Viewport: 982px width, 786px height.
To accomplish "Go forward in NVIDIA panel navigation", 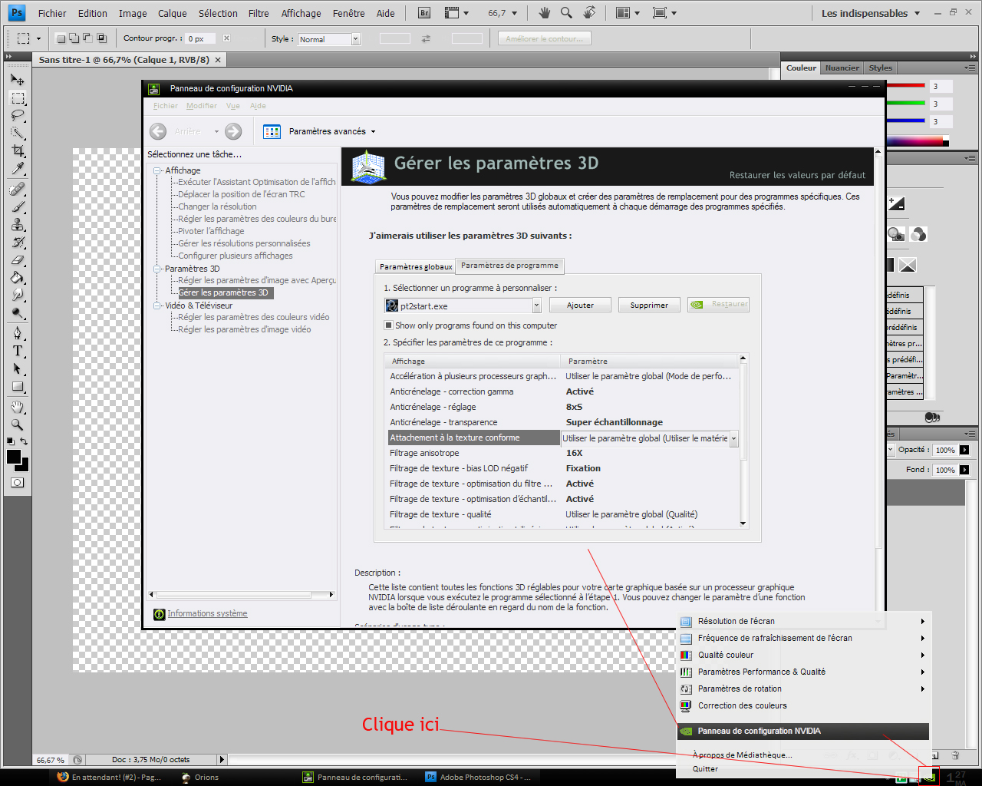I will (x=234, y=131).
